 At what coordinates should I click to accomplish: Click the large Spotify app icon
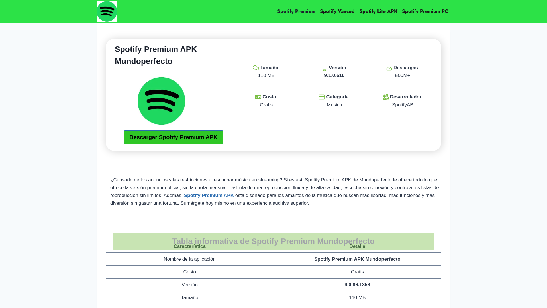pos(161,101)
